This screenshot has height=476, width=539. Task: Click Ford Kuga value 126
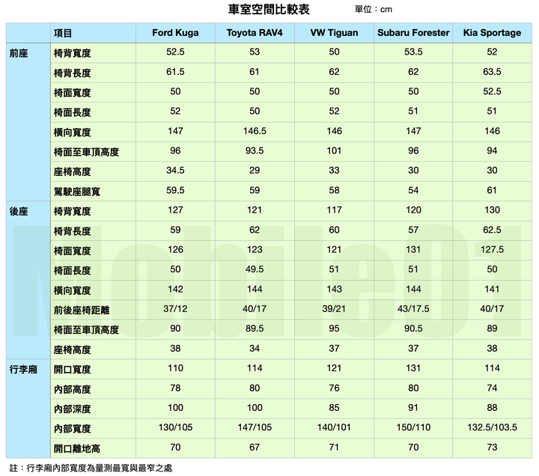click(x=175, y=249)
